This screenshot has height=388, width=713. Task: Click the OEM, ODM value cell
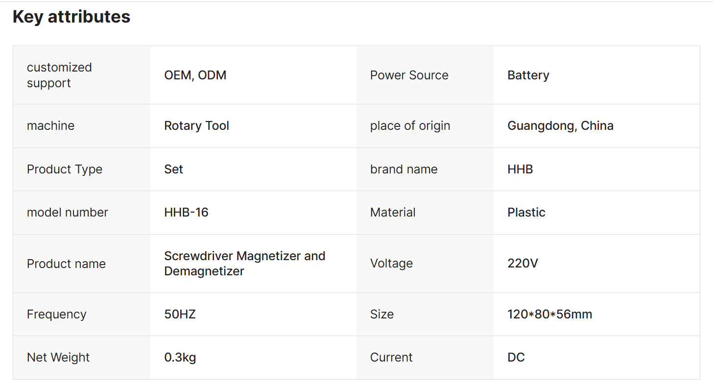(195, 75)
